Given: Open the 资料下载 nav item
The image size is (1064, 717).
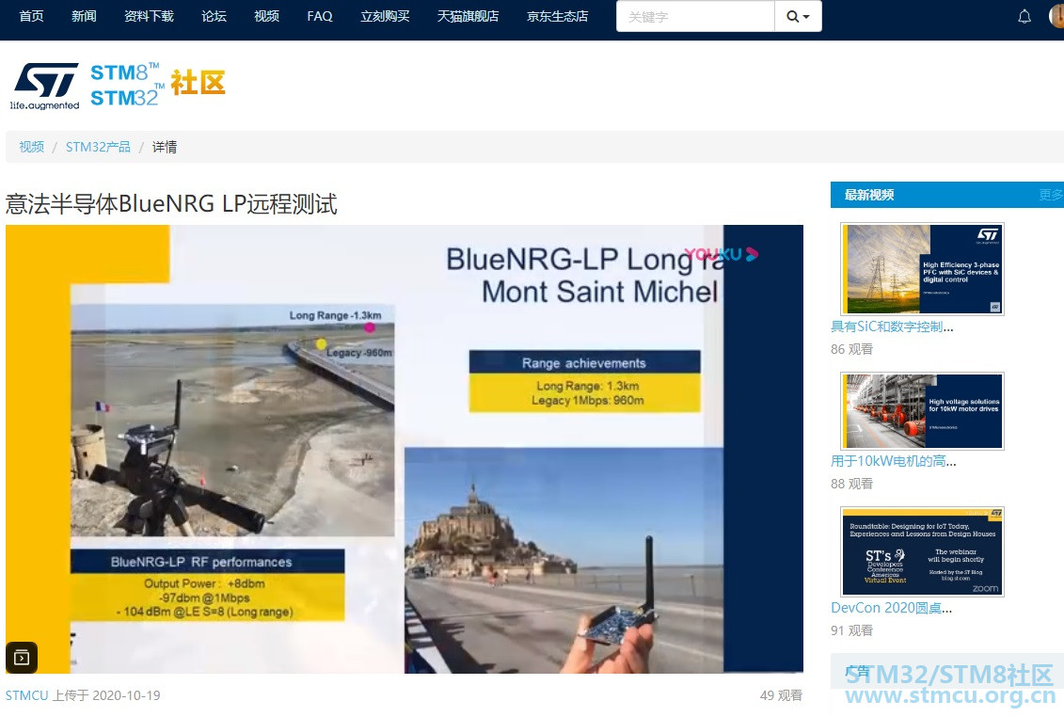Looking at the screenshot, I should (150, 16).
